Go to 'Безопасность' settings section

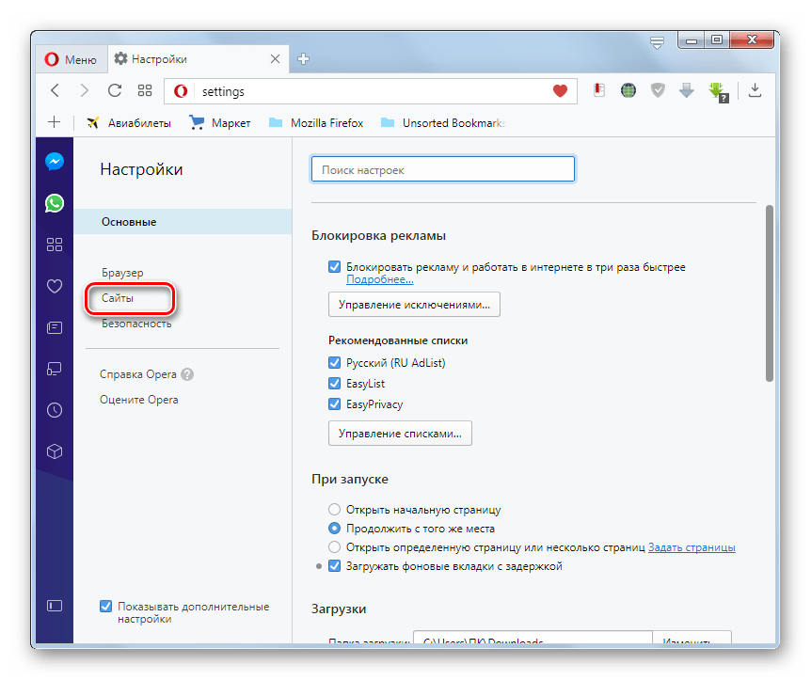point(136,324)
